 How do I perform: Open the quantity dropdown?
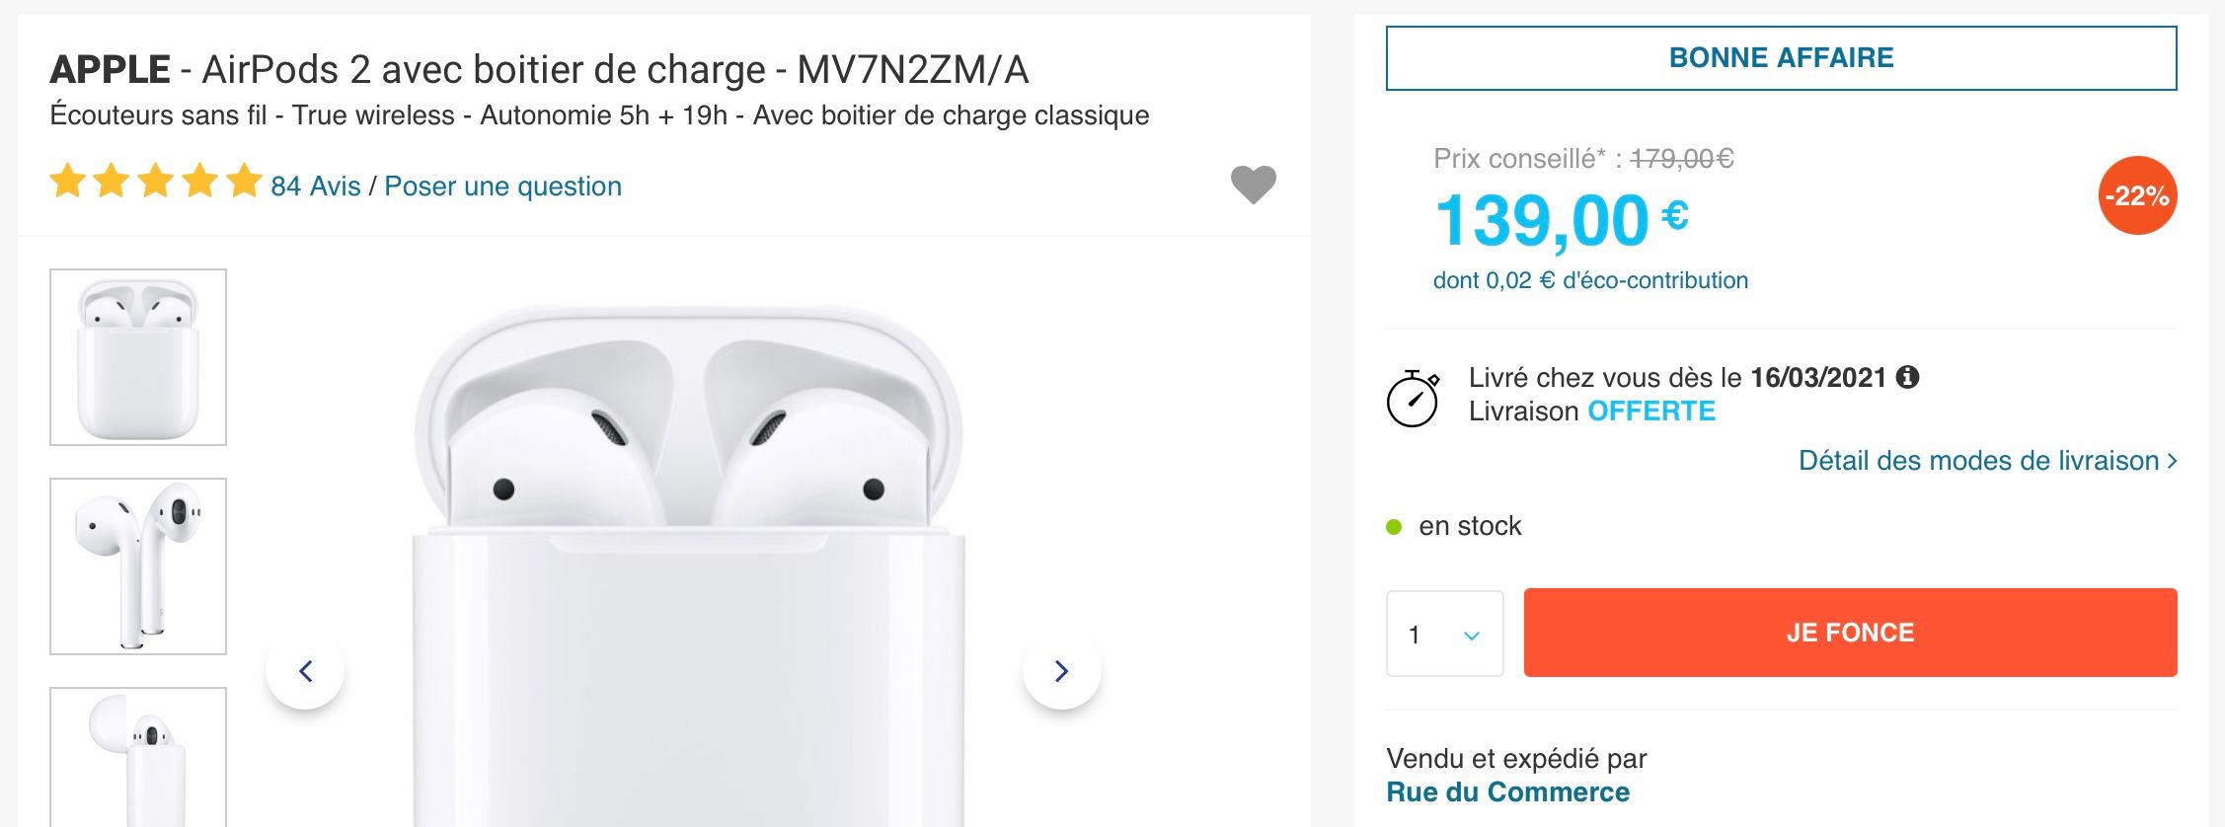(x=1444, y=635)
